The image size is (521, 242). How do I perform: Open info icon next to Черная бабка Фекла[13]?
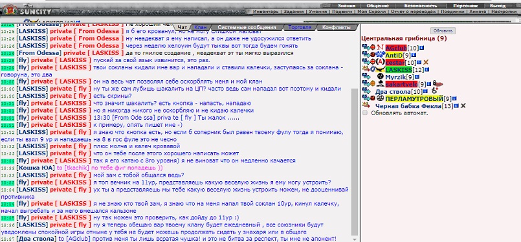[456, 106]
